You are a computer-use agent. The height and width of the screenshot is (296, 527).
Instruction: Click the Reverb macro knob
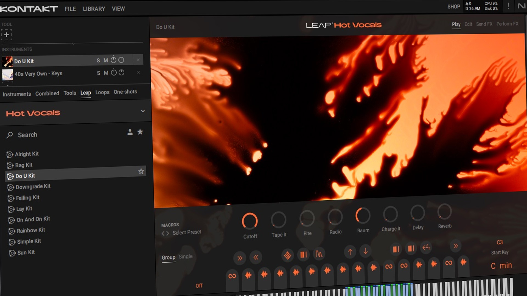point(444,212)
